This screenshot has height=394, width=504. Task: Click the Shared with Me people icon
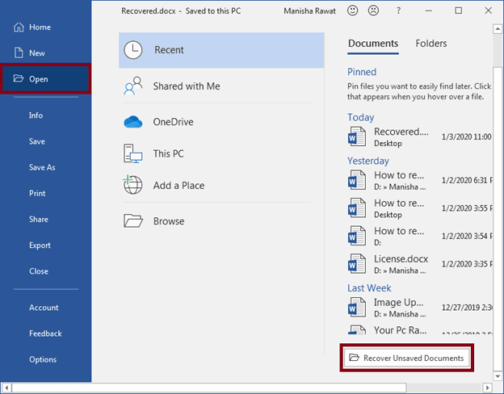(133, 86)
